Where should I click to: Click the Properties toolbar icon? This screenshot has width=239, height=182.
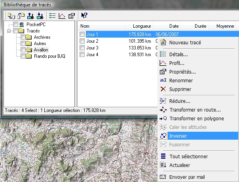[72, 16]
